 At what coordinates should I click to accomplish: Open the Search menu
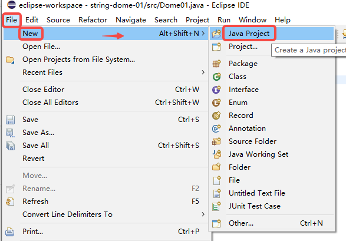166,20
